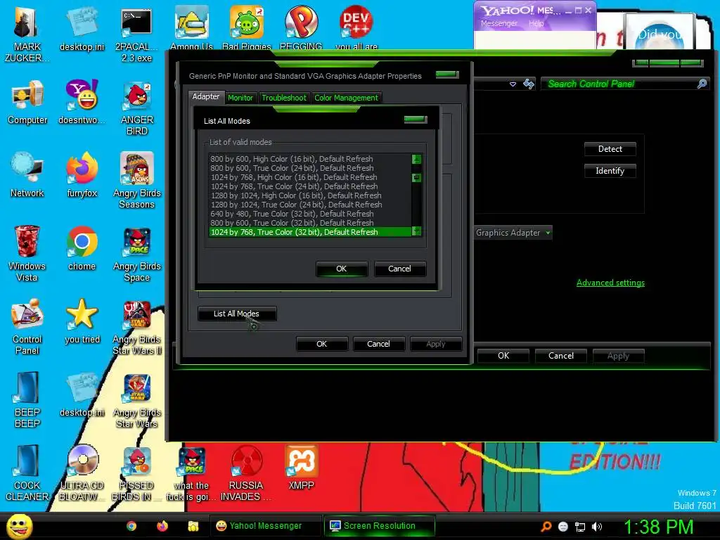The width and height of the screenshot is (720, 540).
Task: Launch Angry Birds Seasons shortcut
Action: pos(137,181)
